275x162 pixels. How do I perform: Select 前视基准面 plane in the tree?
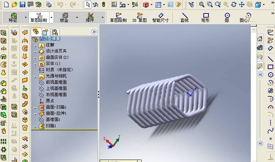click(56, 82)
